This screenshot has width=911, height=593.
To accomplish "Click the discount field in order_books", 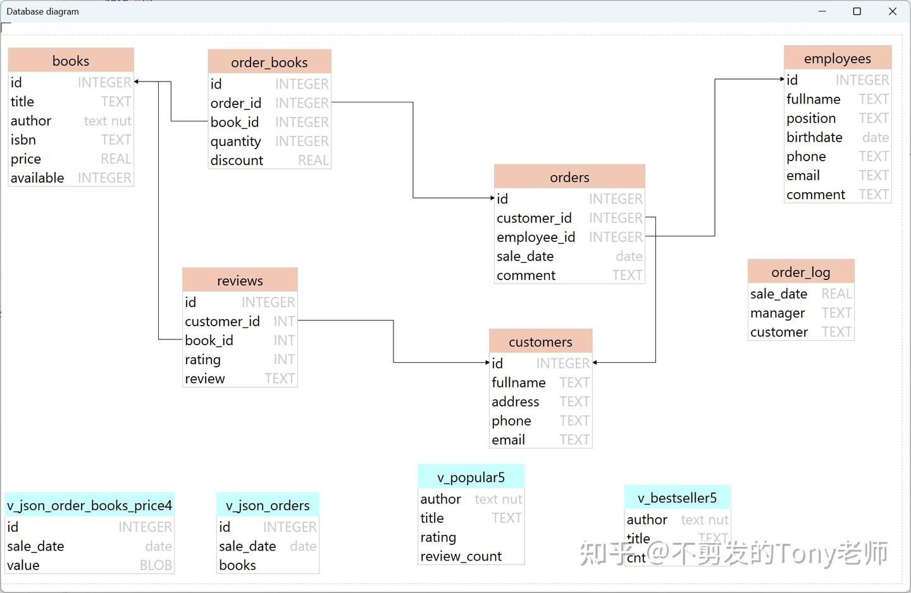I will point(237,161).
